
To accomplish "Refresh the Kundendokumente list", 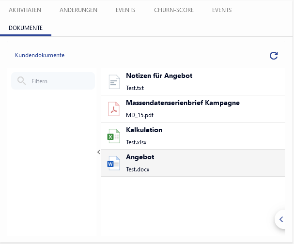I will click(274, 56).
